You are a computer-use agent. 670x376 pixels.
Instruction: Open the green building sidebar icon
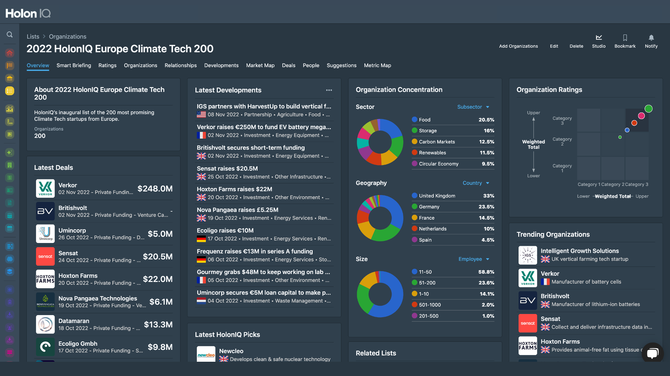tap(9, 165)
